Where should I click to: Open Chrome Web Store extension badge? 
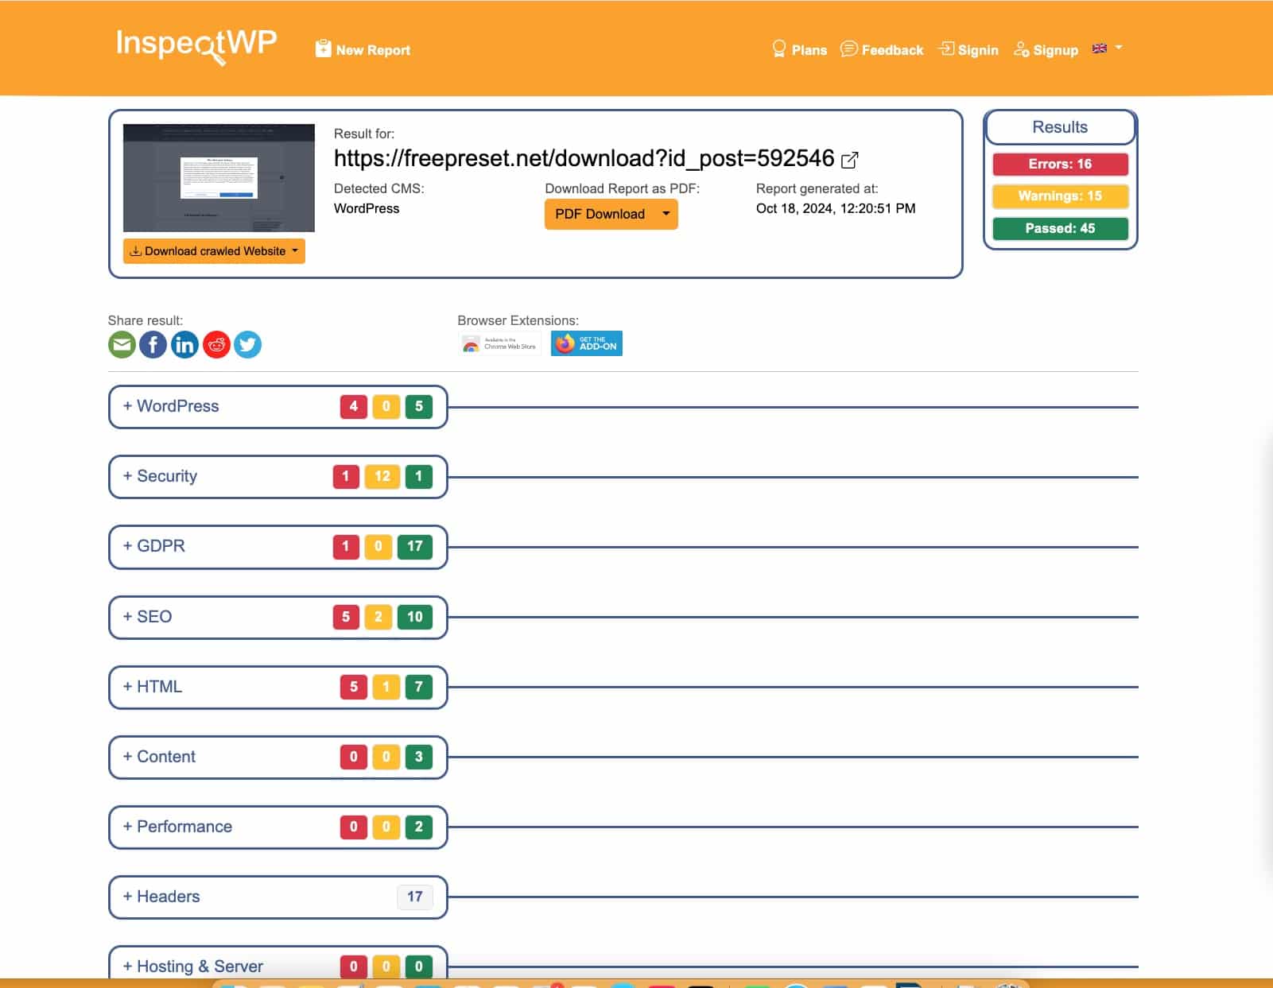(499, 343)
